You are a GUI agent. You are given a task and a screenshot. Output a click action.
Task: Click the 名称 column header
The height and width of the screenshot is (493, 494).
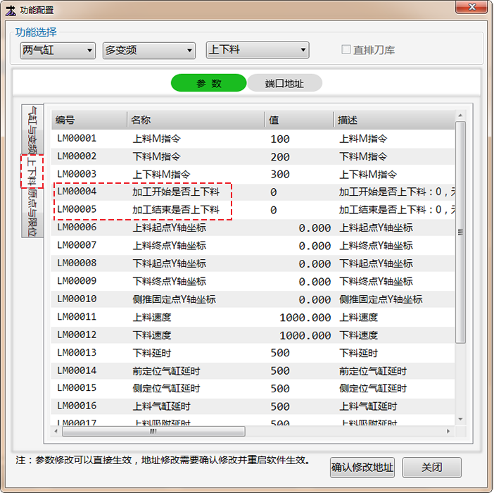196,120
